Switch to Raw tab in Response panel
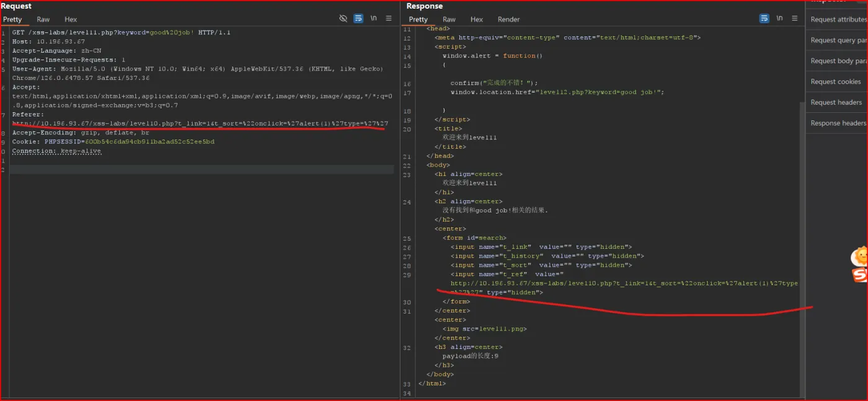868x401 pixels. click(449, 19)
